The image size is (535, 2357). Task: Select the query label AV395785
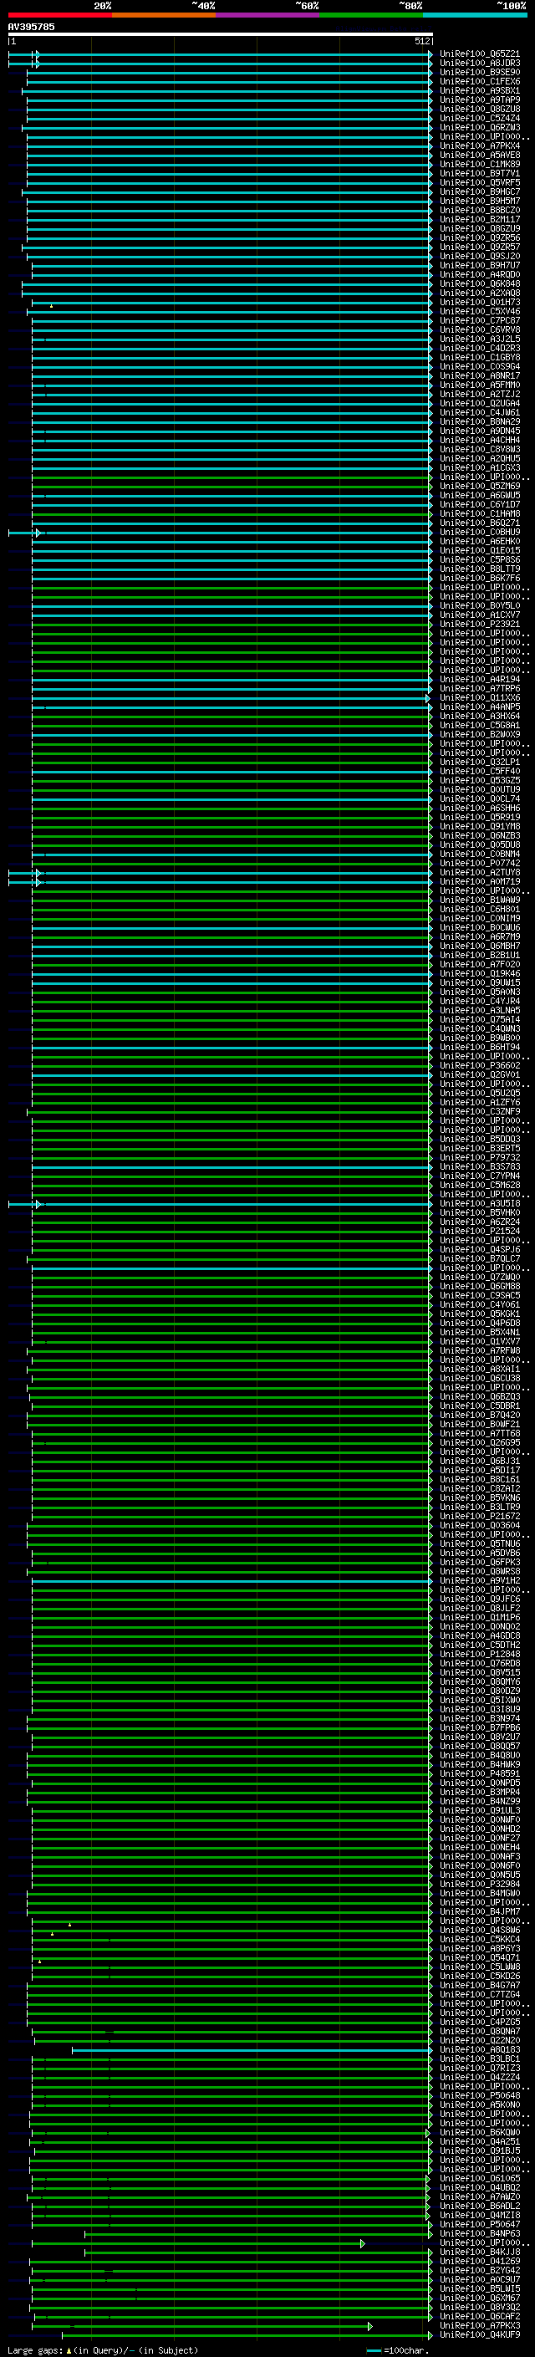pyautogui.click(x=31, y=27)
